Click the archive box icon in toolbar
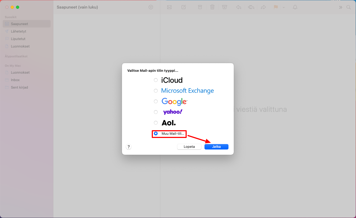356x218 pixels. (x=200, y=7)
